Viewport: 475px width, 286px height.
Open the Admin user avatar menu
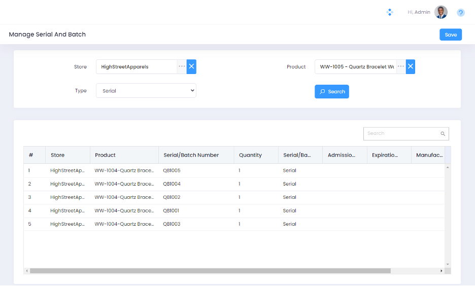point(441,12)
